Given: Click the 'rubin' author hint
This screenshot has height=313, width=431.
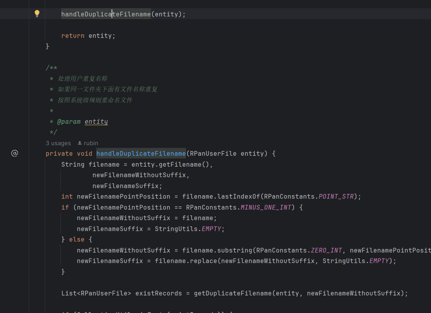Looking at the screenshot, I should 91,143.
